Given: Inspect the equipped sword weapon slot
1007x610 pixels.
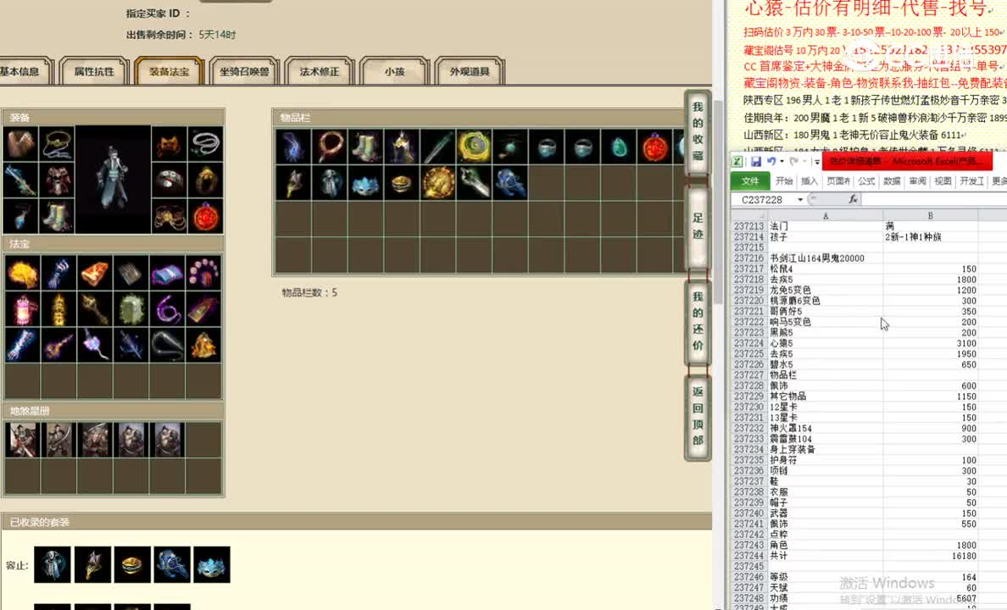Looking at the screenshot, I should point(20,180).
